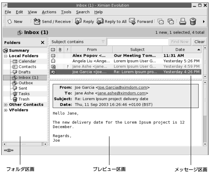Click the unread envelope icon for Alex Popov

(53, 56)
